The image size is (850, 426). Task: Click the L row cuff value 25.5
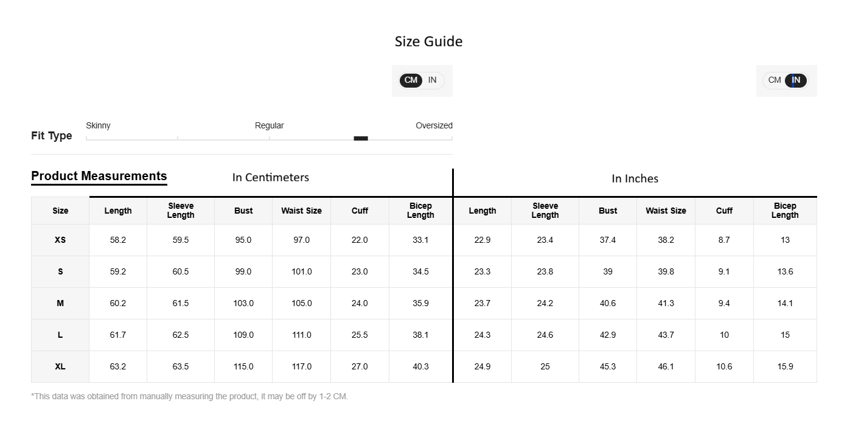(x=360, y=335)
